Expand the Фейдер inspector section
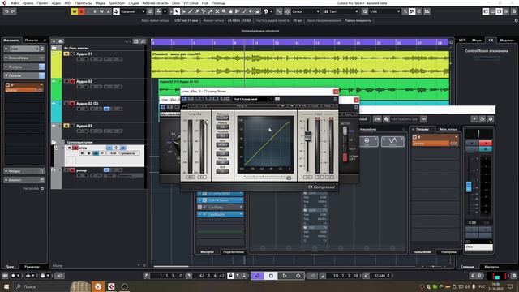Viewport: 519px width, 292px height. 24,171
